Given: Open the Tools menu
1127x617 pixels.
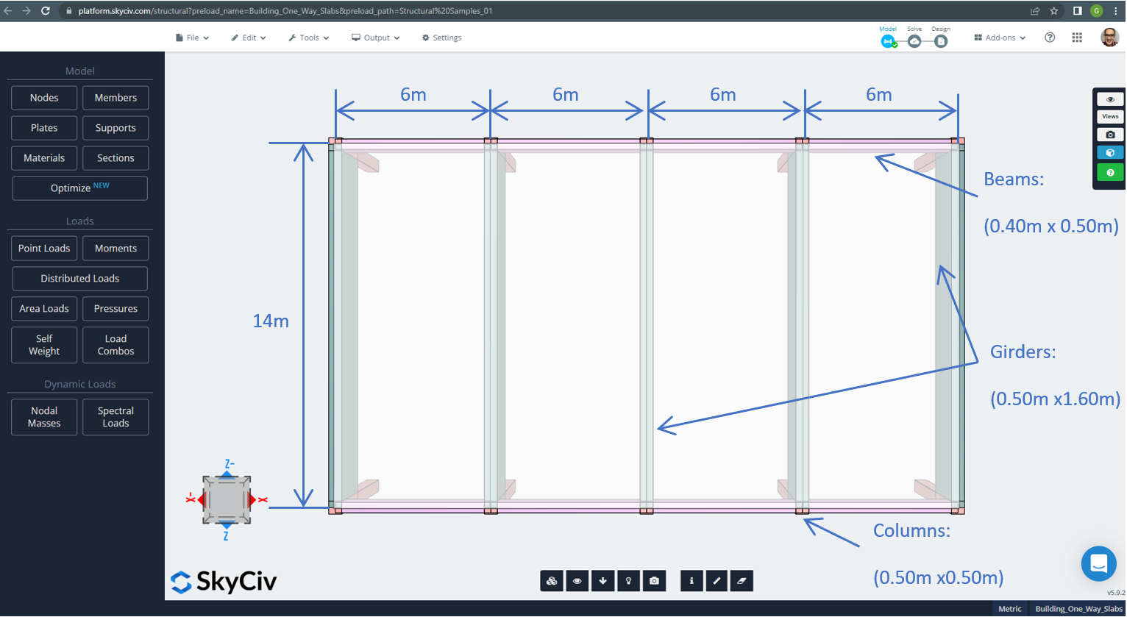Looking at the screenshot, I should point(309,38).
